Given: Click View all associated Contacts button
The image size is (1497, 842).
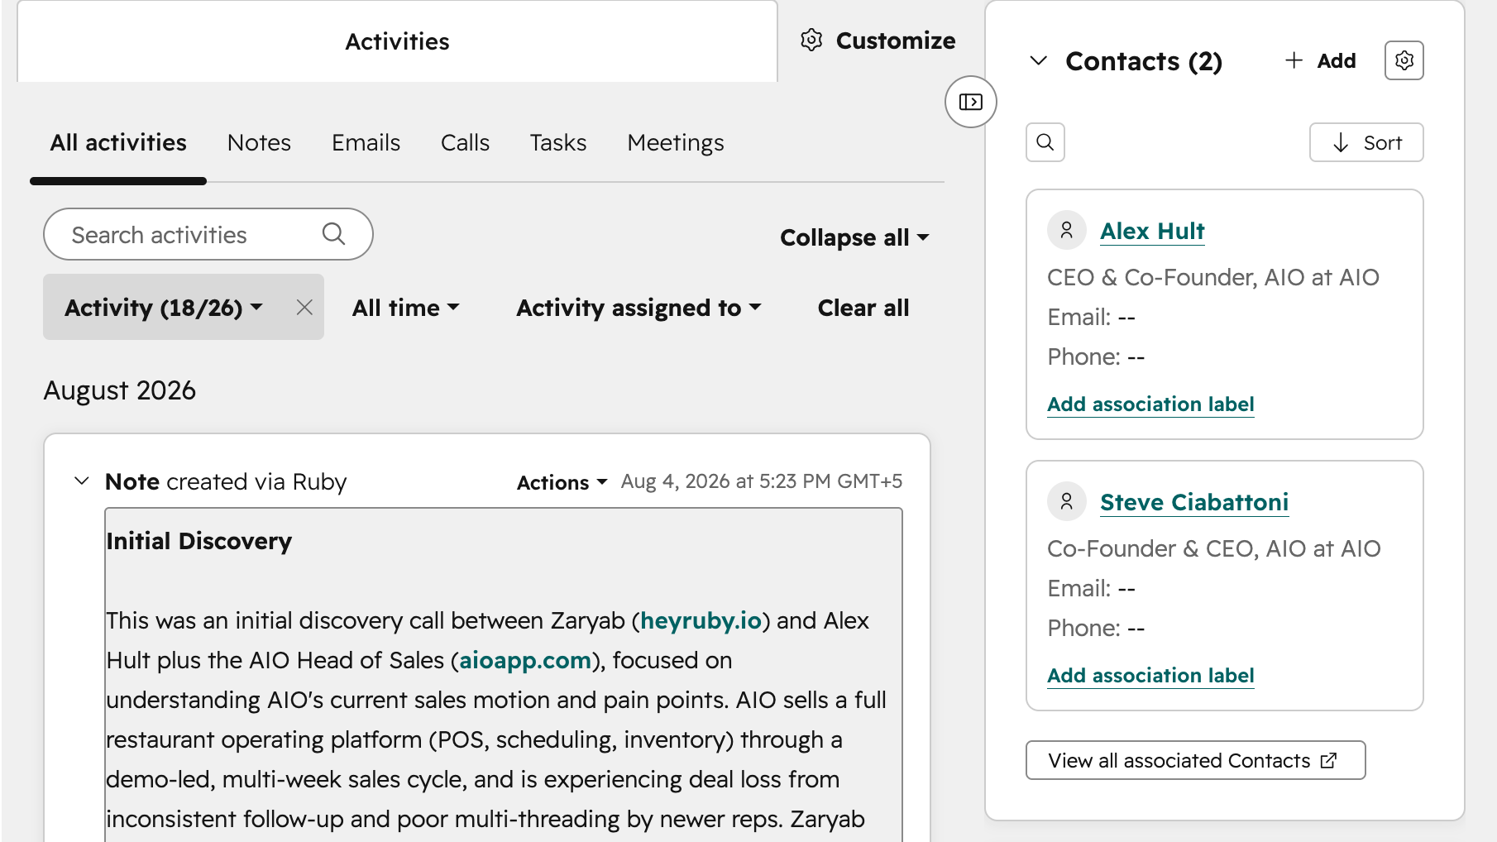Looking at the screenshot, I should pos(1195,760).
